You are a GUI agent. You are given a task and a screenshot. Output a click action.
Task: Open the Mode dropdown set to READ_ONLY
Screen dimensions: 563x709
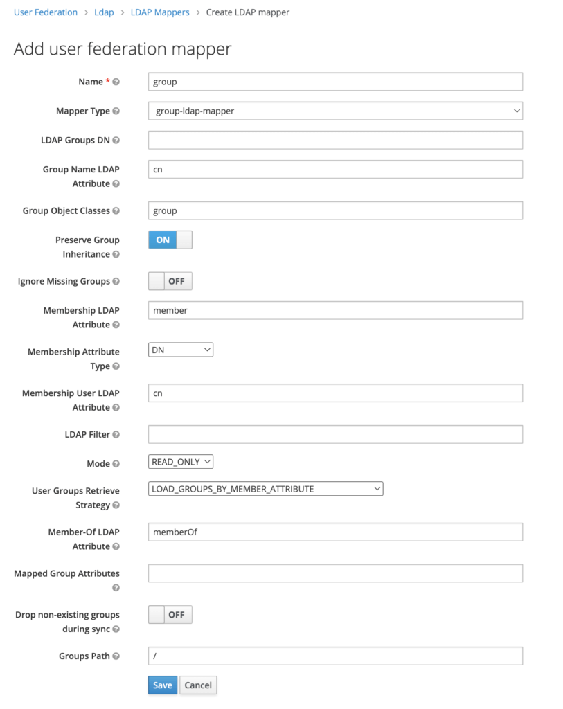180,461
